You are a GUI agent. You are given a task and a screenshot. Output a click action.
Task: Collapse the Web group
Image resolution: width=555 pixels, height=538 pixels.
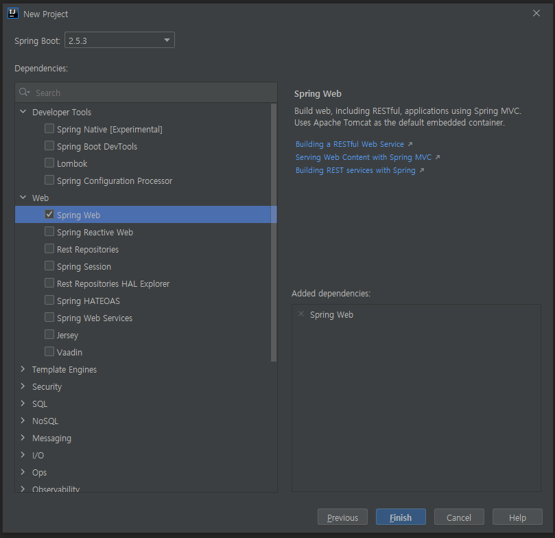[23, 197]
